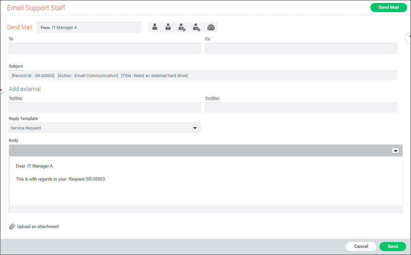Click Upload an attachment
This screenshot has height=255, width=411.
[x=38, y=226]
